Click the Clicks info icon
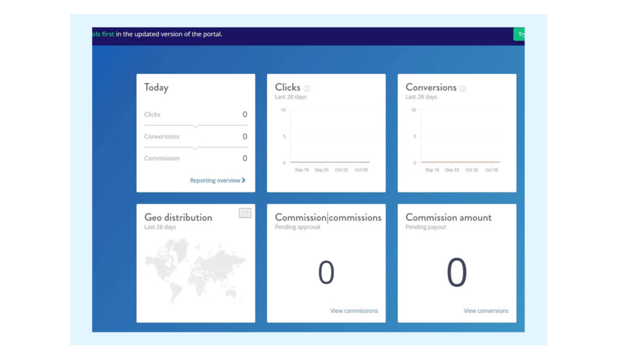 coord(307,89)
